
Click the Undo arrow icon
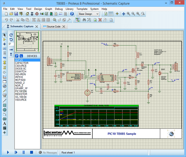click(x=6, y=20)
